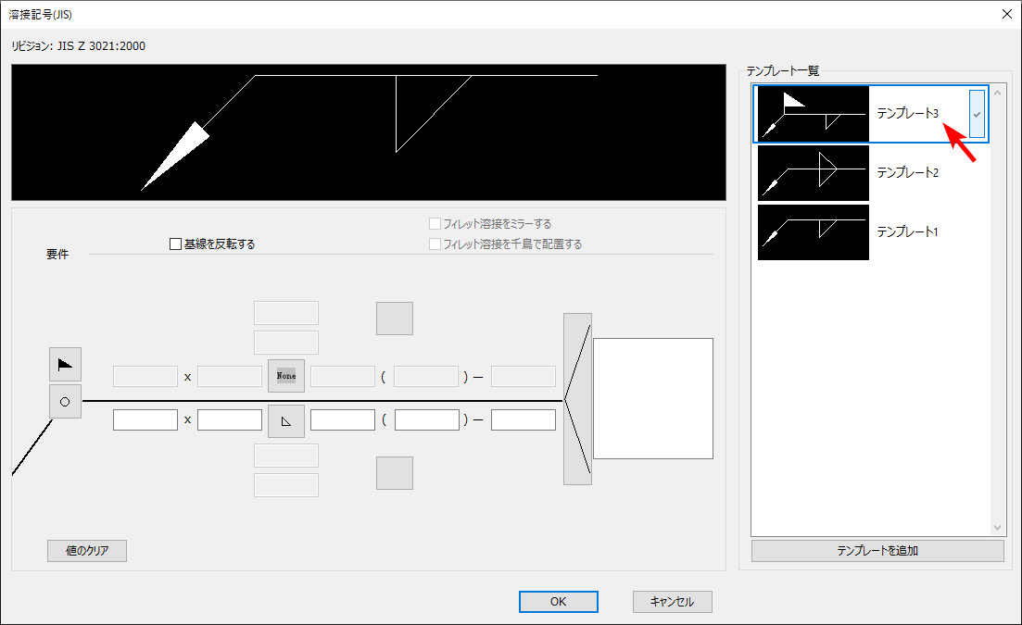Click the tall tail bracket button
This screenshot has height=625, width=1022.
point(577,398)
